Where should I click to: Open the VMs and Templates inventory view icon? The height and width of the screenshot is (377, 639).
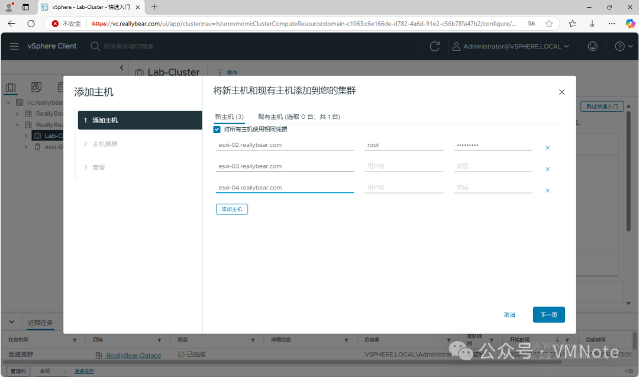click(x=36, y=87)
